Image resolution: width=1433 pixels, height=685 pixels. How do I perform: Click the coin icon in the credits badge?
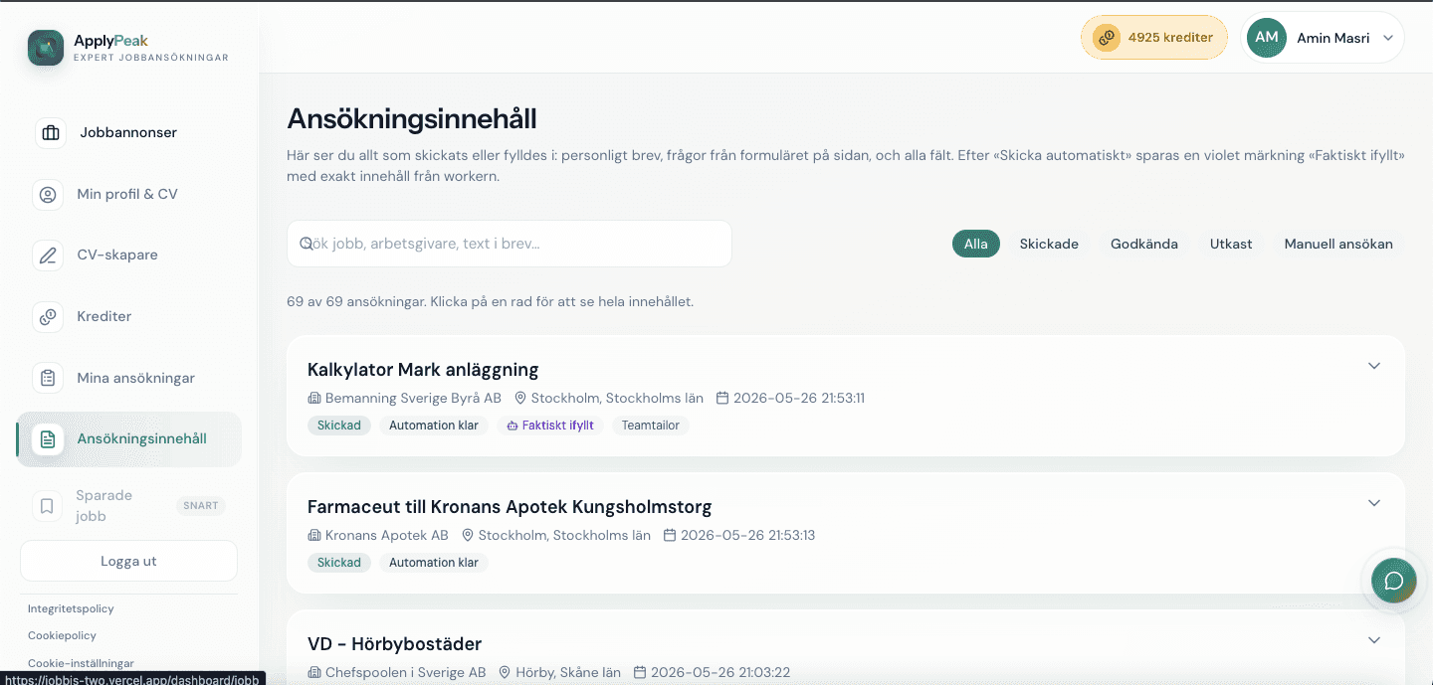click(x=1107, y=38)
